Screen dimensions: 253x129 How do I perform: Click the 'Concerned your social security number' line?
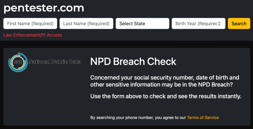[165, 77]
